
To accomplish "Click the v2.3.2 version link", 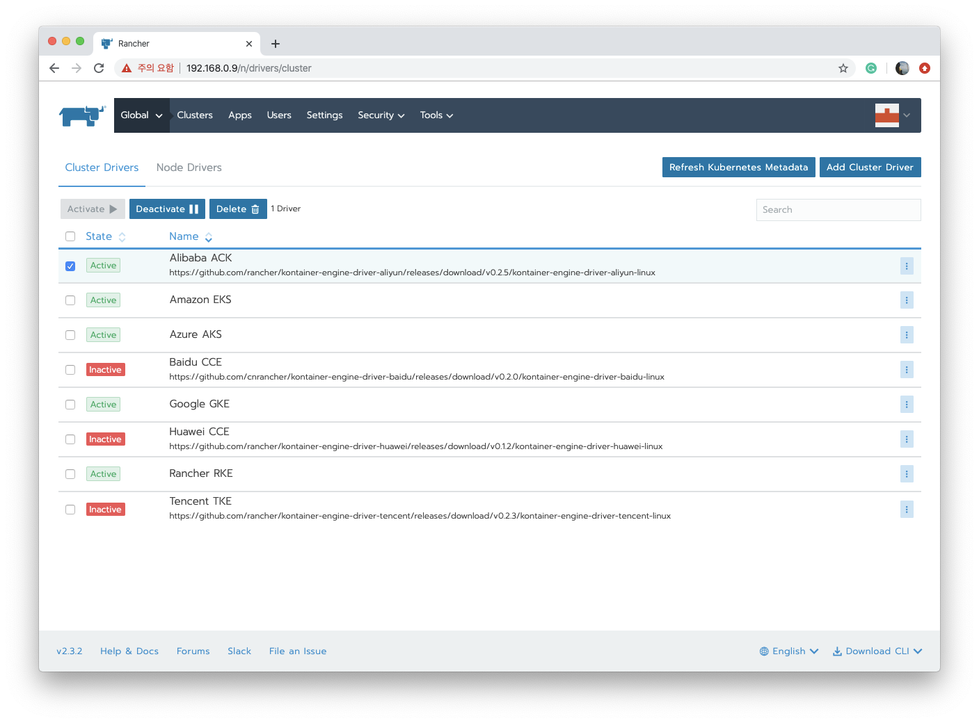I will [70, 651].
